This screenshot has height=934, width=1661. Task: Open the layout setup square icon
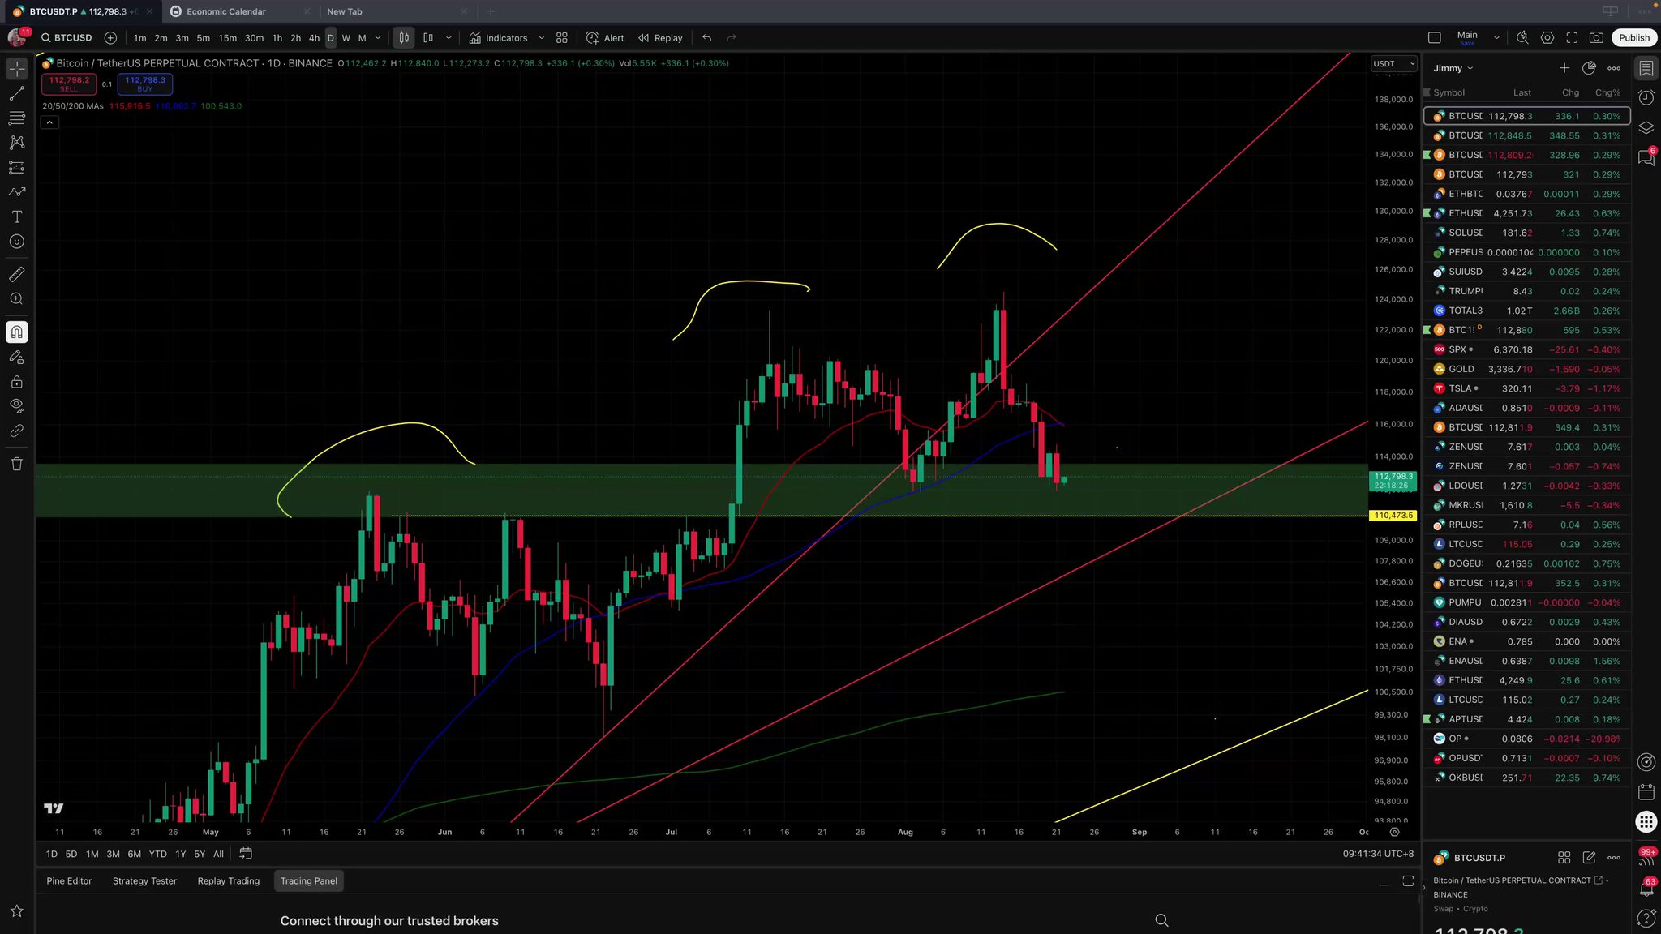[x=1435, y=38]
